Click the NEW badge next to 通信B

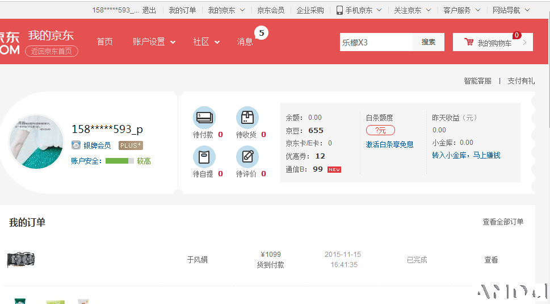click(x=334, y=169)
